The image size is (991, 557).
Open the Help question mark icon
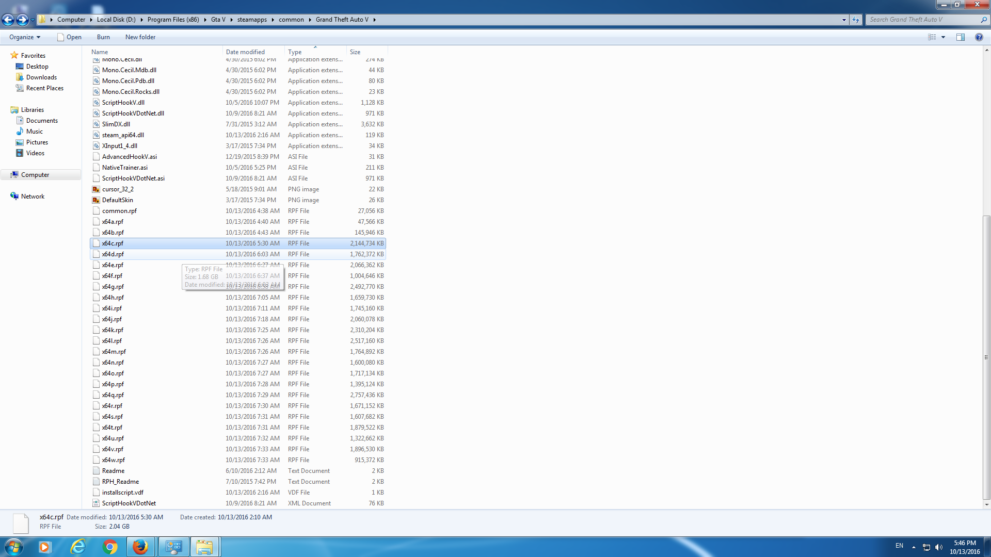(979, 37)
